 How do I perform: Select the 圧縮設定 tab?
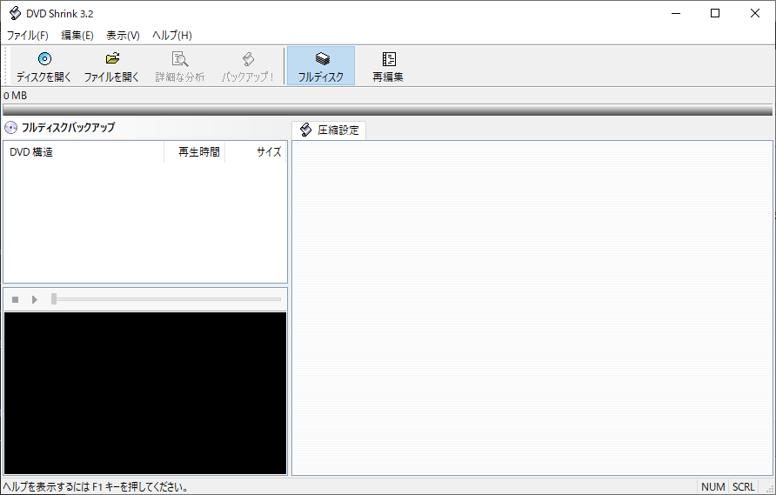pyautogui.click(x=329, y=130)
